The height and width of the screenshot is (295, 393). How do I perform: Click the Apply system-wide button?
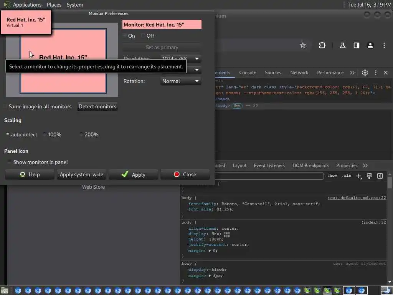coord(81,175)
